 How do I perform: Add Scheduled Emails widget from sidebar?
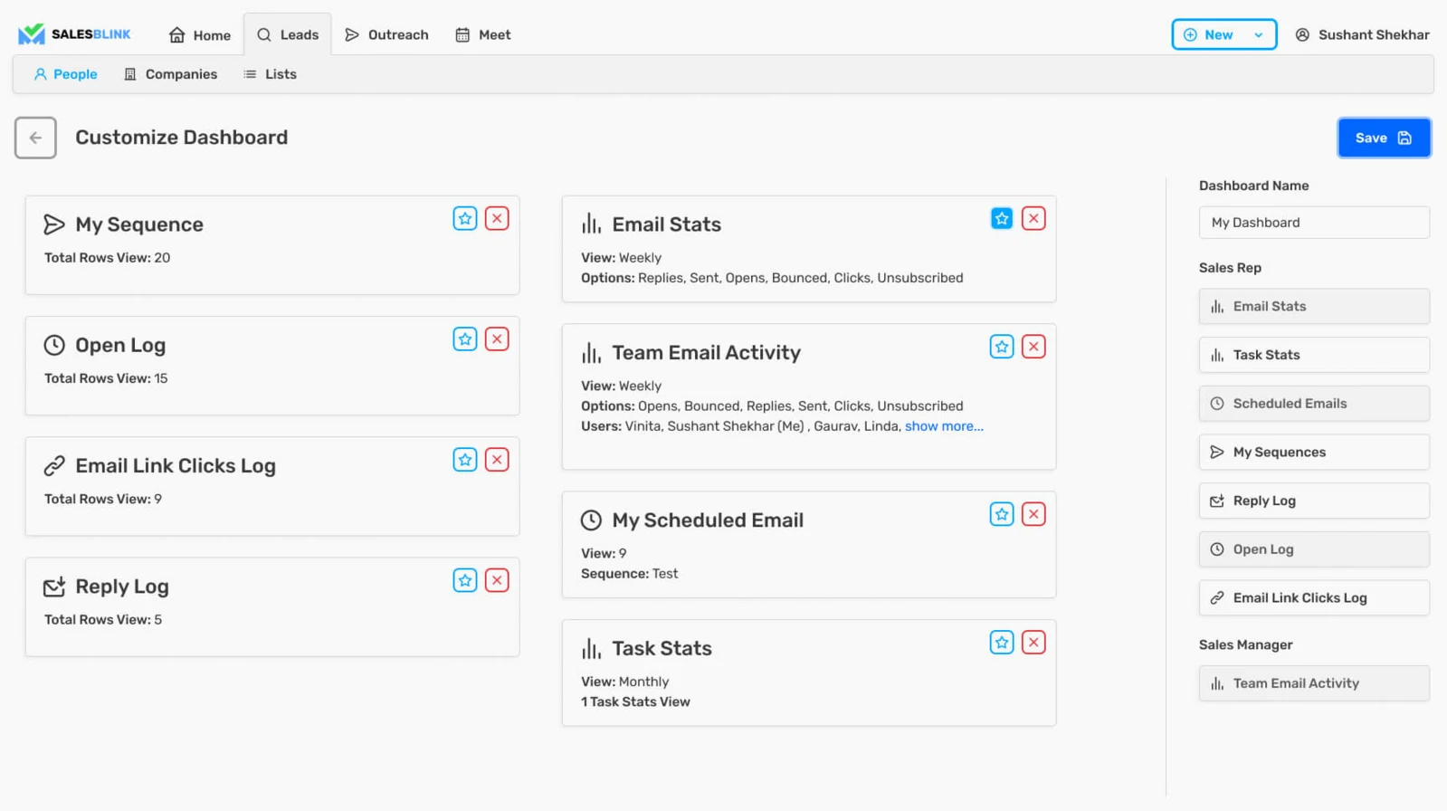(1314, 404)
